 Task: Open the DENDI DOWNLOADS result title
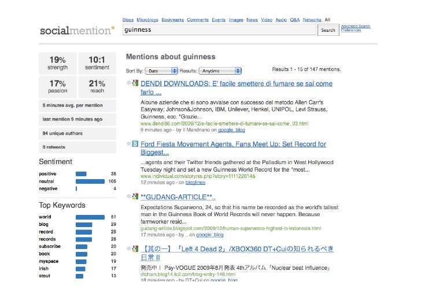pos(237,88)
